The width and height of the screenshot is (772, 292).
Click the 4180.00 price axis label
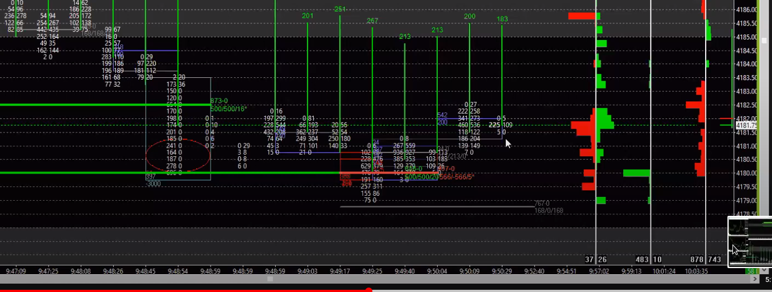click(746, 173)
